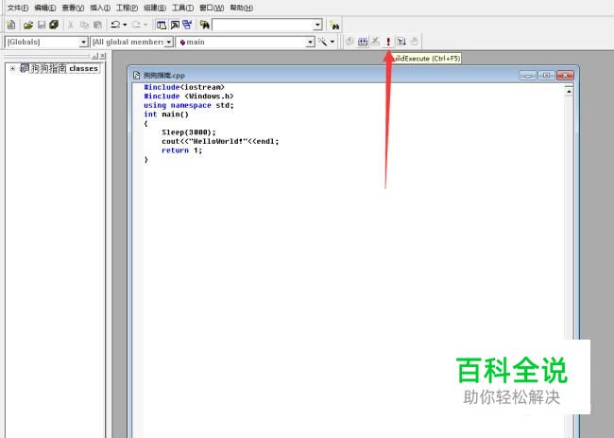Open the Window List icon
Image resolution: width=614 pixels, height=438 pixels.
[x=188, y=26]
